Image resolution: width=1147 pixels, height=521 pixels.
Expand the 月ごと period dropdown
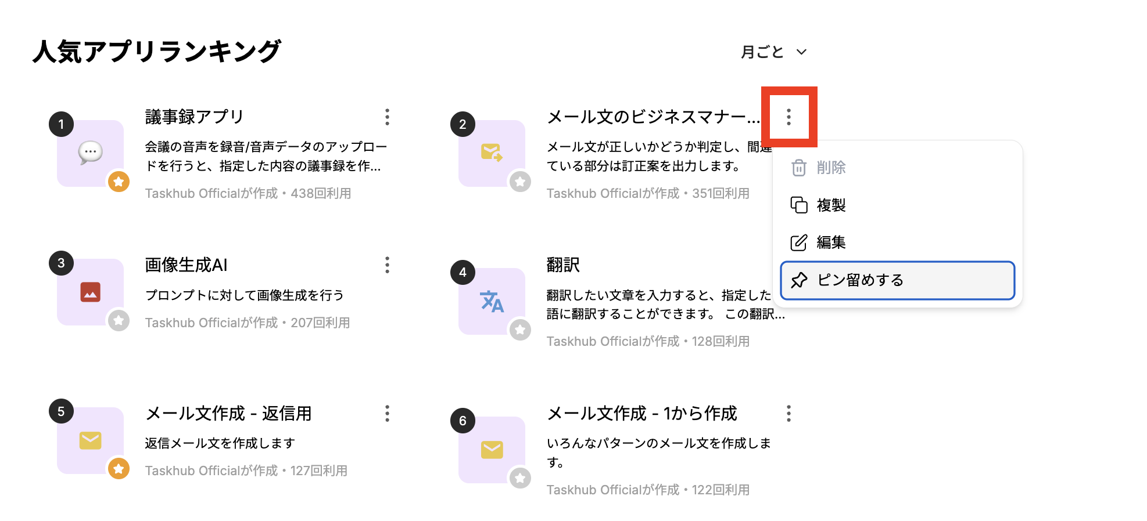point(773,52)
